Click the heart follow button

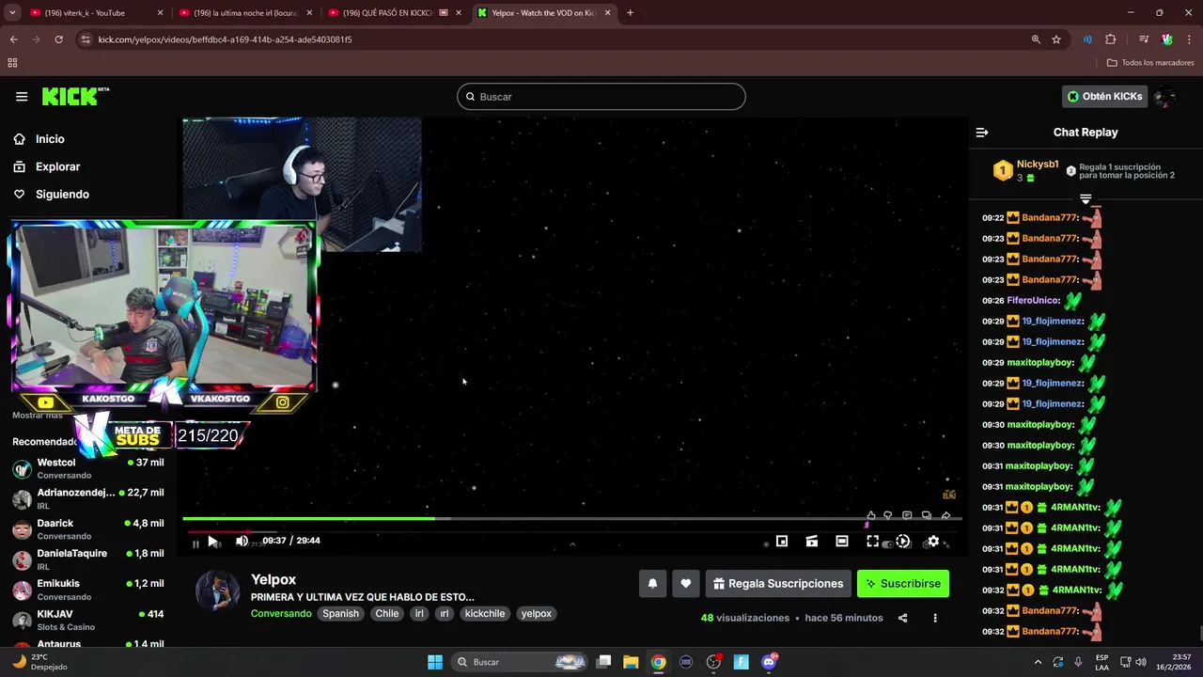[x=686, y=584]
